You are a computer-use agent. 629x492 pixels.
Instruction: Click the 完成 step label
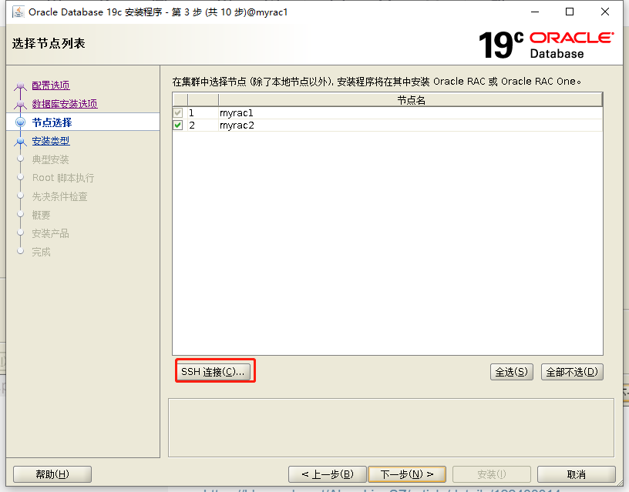[x=42, y=252]
